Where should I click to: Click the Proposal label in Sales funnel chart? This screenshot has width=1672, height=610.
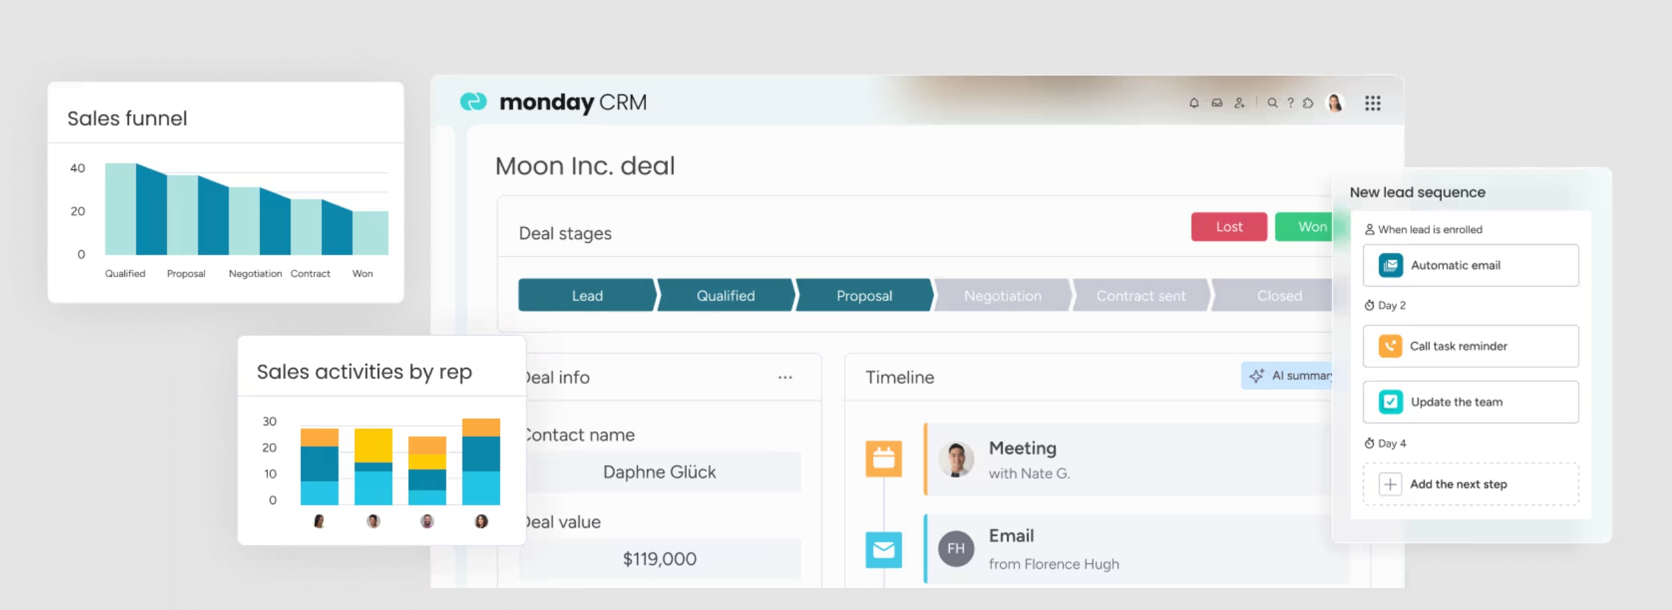186,274
